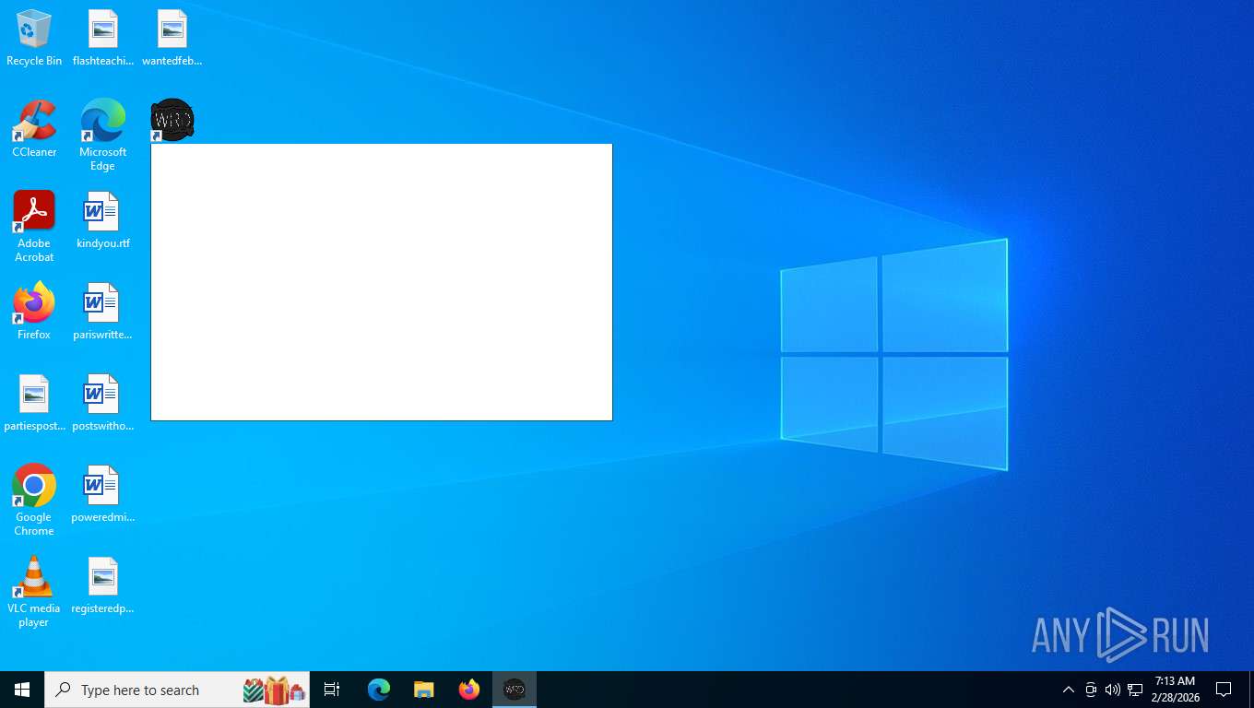Launch VLC media player shortcut

[34, 592]
